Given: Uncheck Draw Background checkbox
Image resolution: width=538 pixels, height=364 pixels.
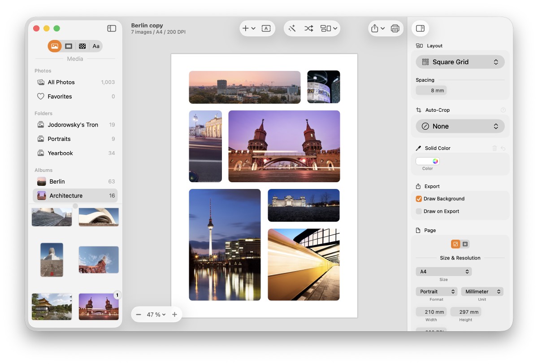Looking at the screenshot, I should 419,199.
